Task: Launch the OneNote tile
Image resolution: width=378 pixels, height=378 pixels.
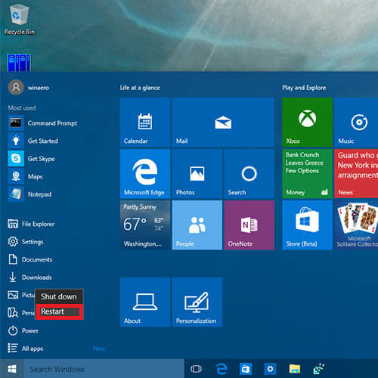Action: click(x=249, y=225)
